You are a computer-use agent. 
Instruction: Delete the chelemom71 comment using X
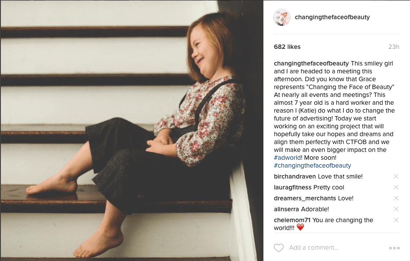[396, 220]
